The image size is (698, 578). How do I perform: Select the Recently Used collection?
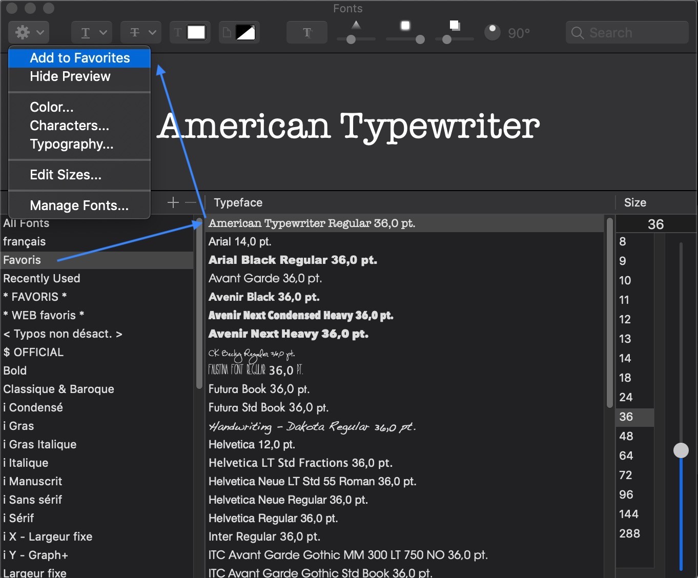42,278
